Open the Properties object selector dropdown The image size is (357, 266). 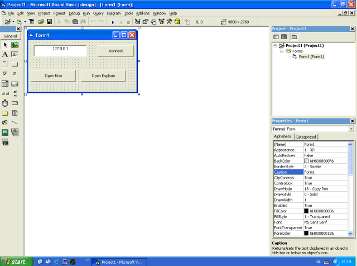(x=351, y=129)
